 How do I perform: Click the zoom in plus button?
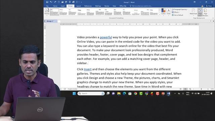pos(208,89)
